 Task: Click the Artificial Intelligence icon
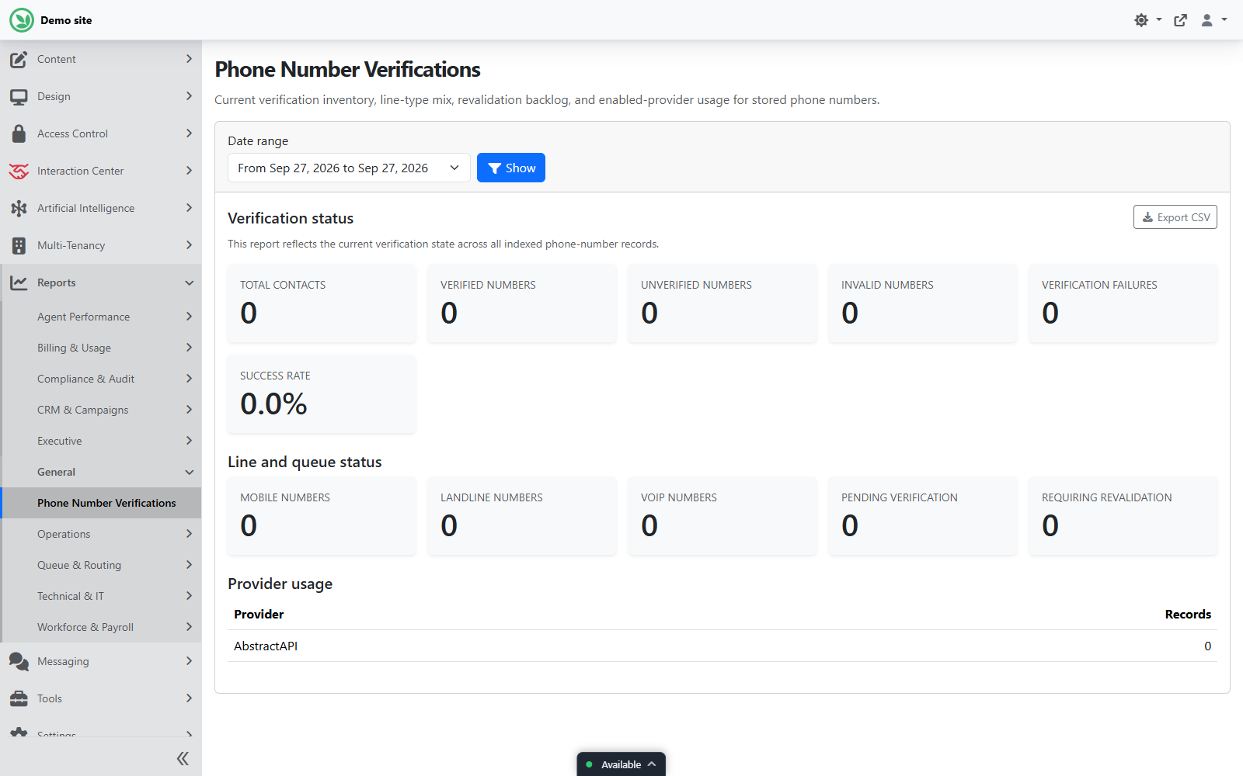[19, 208]
